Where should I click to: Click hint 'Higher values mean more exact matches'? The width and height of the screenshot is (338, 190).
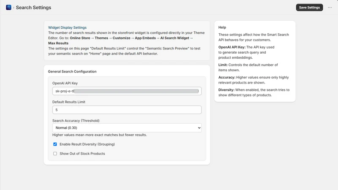[100, 135]
